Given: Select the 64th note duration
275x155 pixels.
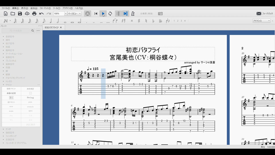Looking at the screenshot, I should (22, 21).
